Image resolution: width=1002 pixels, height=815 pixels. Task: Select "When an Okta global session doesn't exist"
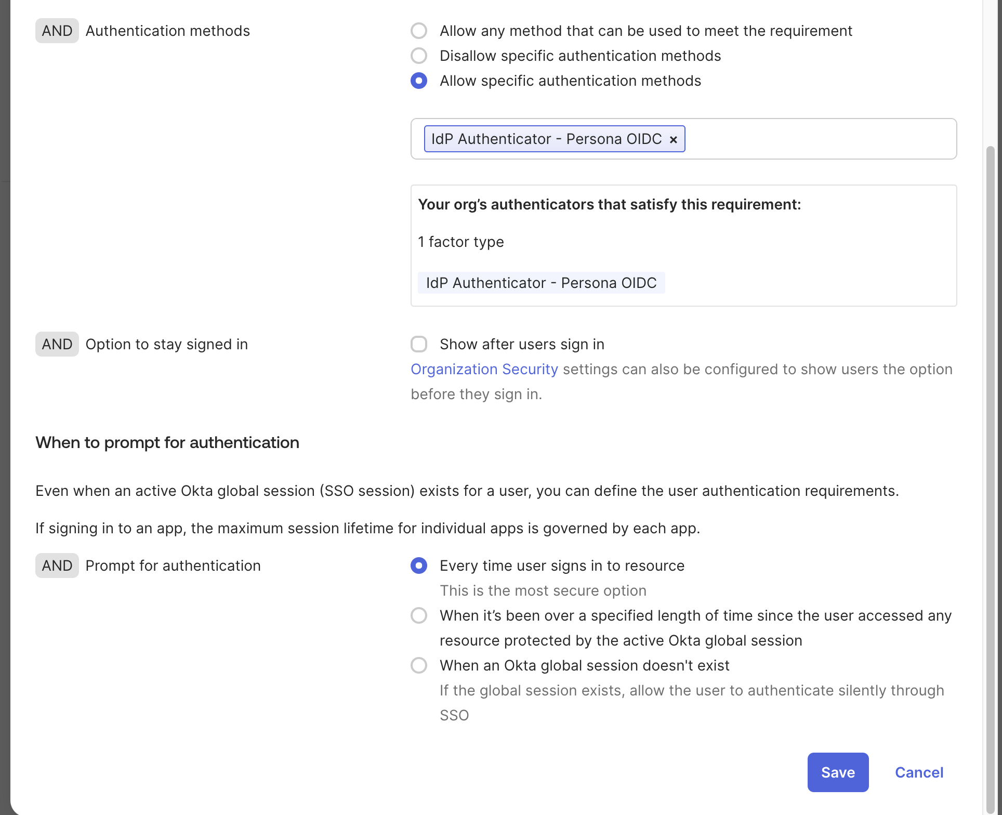click(x=418, y=665)
